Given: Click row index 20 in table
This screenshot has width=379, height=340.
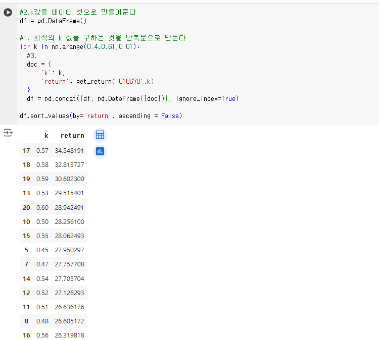Looking at the screenshot, I should (26, 207).
